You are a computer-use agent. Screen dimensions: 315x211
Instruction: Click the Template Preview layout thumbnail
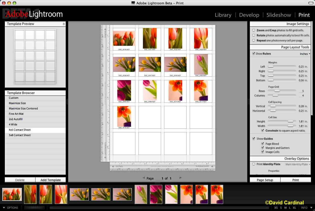coord(35,56)
